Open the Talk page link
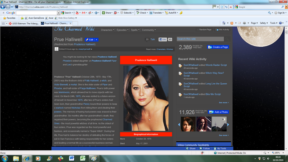 [x=153, y=39]
